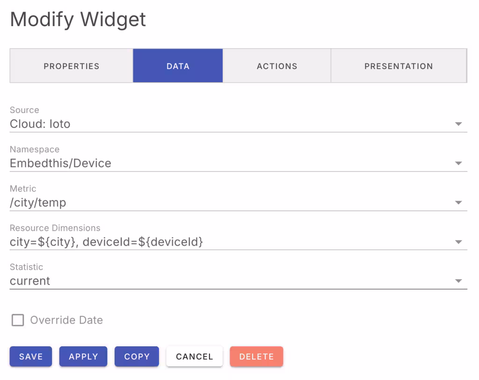Hit the Copy button
Screen dimensions: 479x380
tap(137, 357)
